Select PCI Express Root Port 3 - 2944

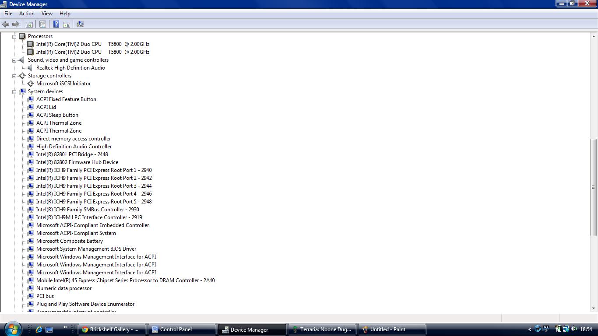(x=94, y=186)
